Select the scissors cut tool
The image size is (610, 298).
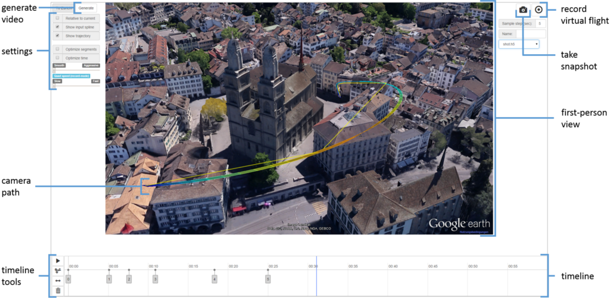point(58,271)
